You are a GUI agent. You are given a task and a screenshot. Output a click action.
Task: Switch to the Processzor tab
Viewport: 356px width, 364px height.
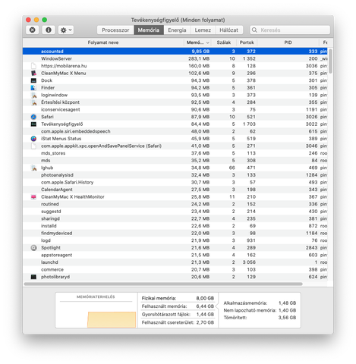tap(115, 30)
